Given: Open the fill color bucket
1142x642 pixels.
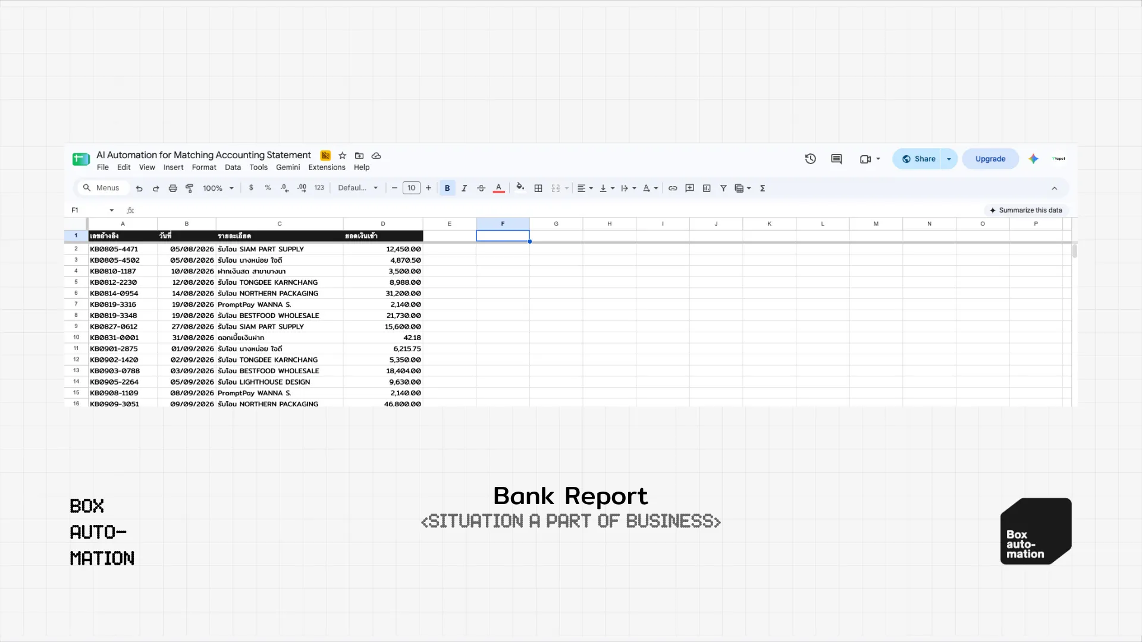Looking at the screenshot, I should (x=520, y=187).
